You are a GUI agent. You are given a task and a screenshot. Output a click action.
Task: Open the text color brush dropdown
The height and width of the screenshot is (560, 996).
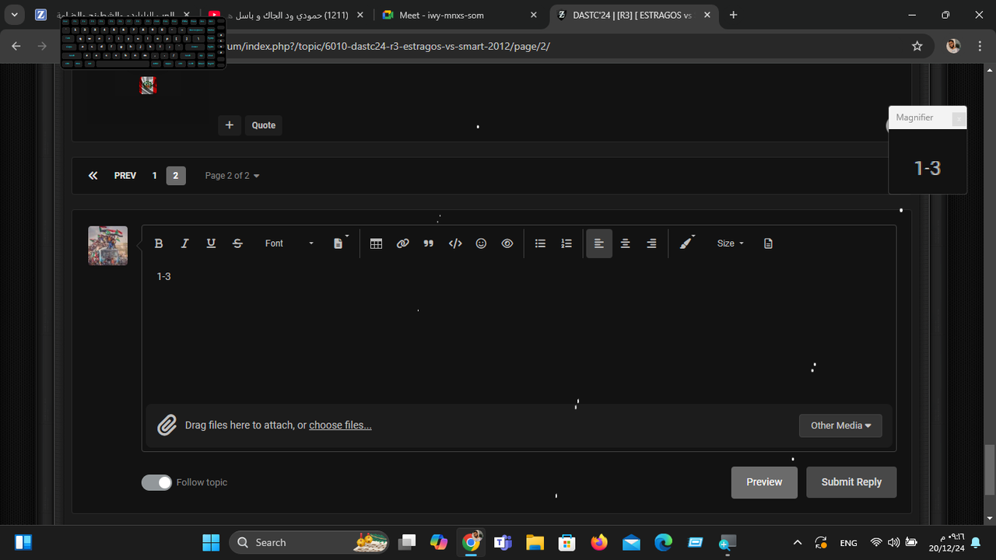click(x=687, y=243)
